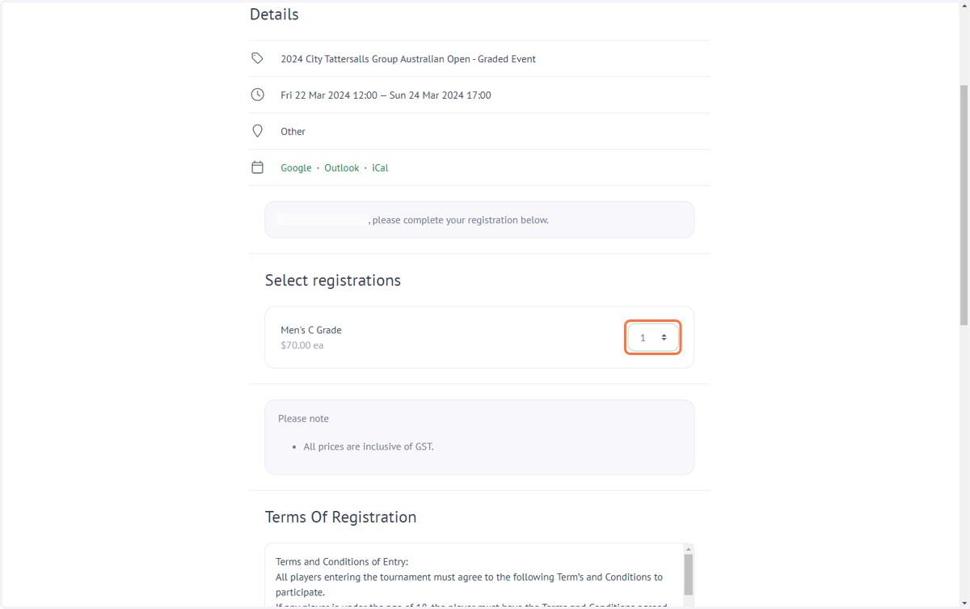Download the iCal calendar file
Screen dimensions: 970x609
[380, 168]
